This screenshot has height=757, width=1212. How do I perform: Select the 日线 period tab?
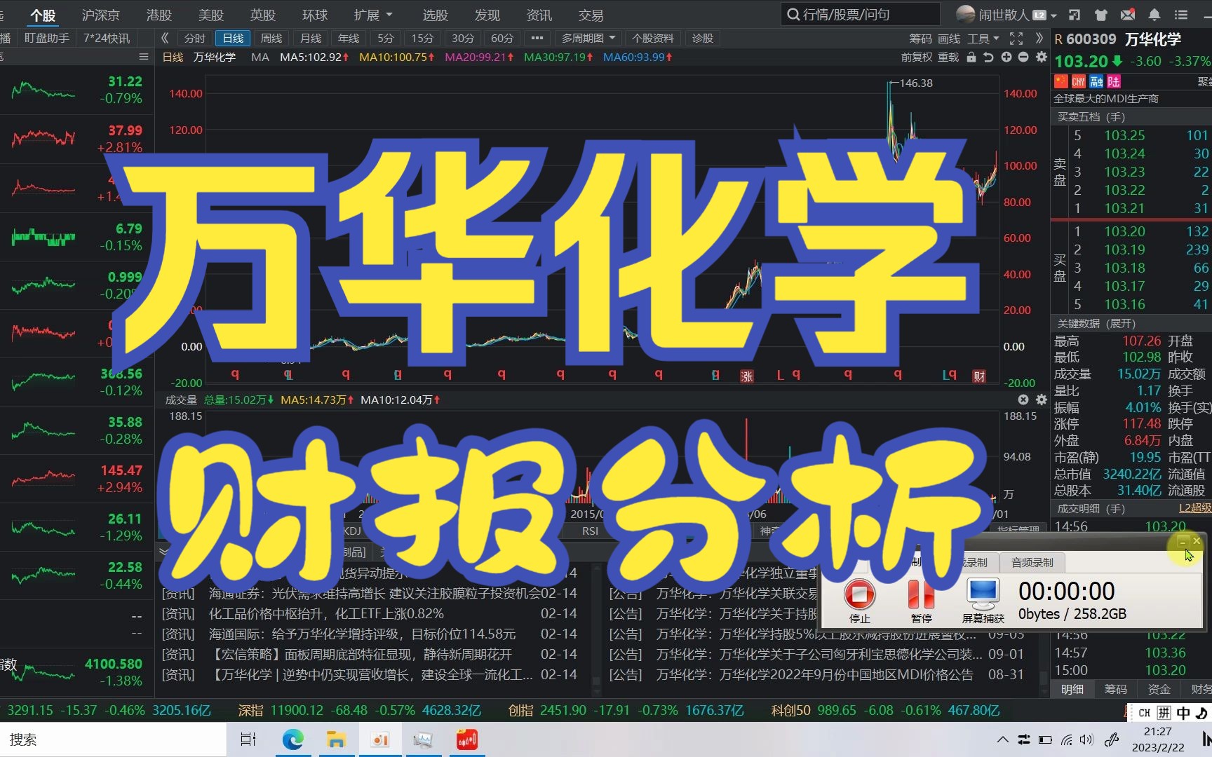pyautogui.click(x=233, y=39)
